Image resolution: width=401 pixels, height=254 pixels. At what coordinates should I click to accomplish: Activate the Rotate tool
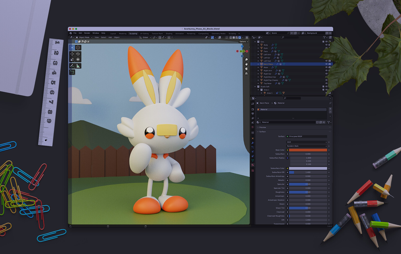[x=78, y=54]
